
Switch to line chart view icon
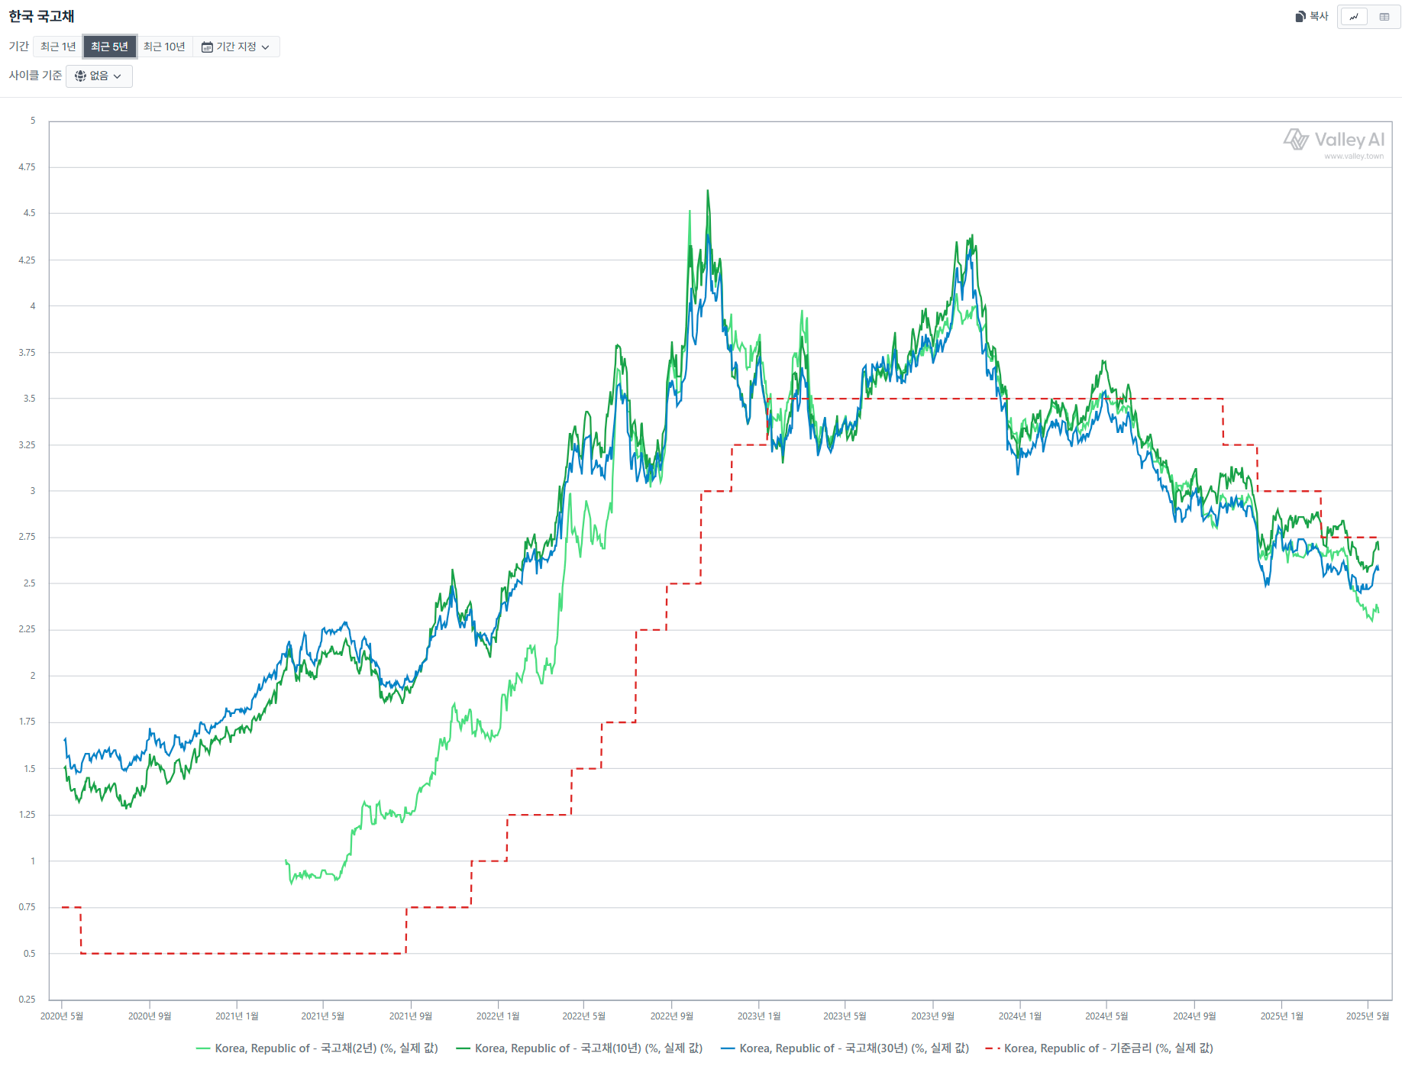(x=1354, y=17)
